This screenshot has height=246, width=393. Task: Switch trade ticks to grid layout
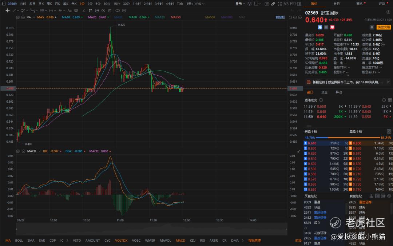click(x=390, y=100)
